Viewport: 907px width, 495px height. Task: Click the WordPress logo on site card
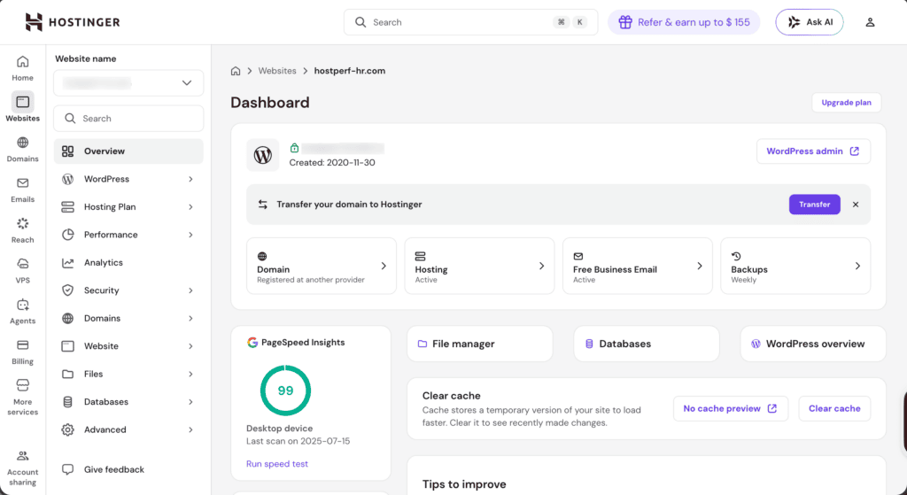pyautogui.click(x=262, y=155)
